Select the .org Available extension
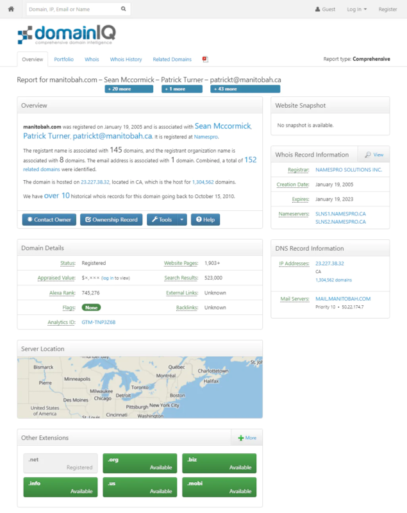The width and height of the screenshot is (407, 513). [x=140, y=463]
